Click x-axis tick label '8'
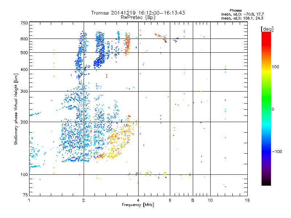 (193, 200)
